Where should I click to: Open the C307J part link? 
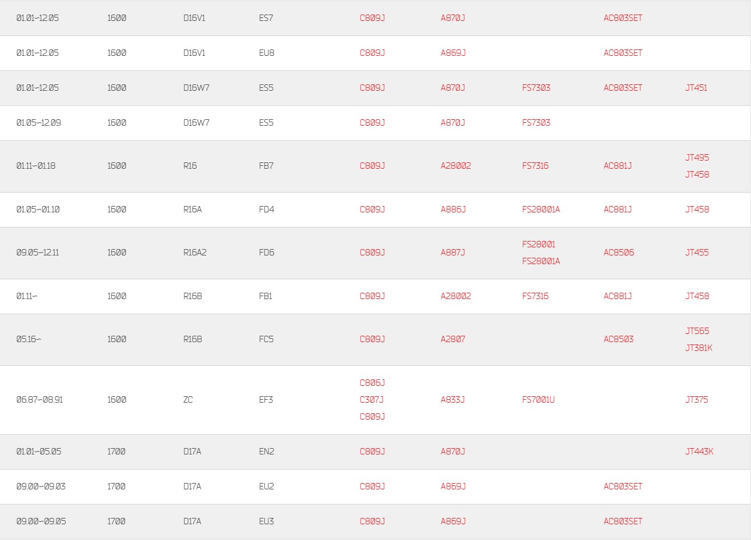(371, 400)
